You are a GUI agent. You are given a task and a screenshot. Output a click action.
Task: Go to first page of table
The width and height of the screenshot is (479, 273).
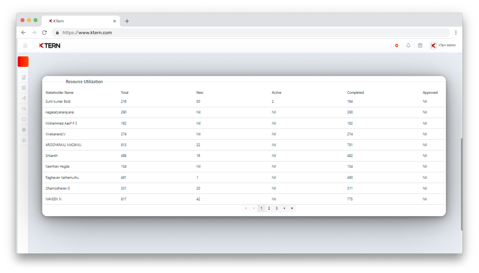coord(246,208)
